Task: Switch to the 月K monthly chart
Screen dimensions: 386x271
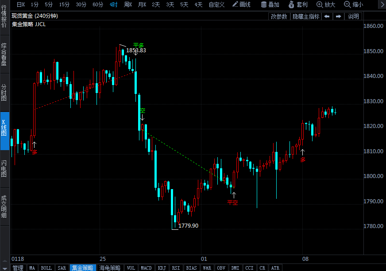Action: [x=142, y=4]
